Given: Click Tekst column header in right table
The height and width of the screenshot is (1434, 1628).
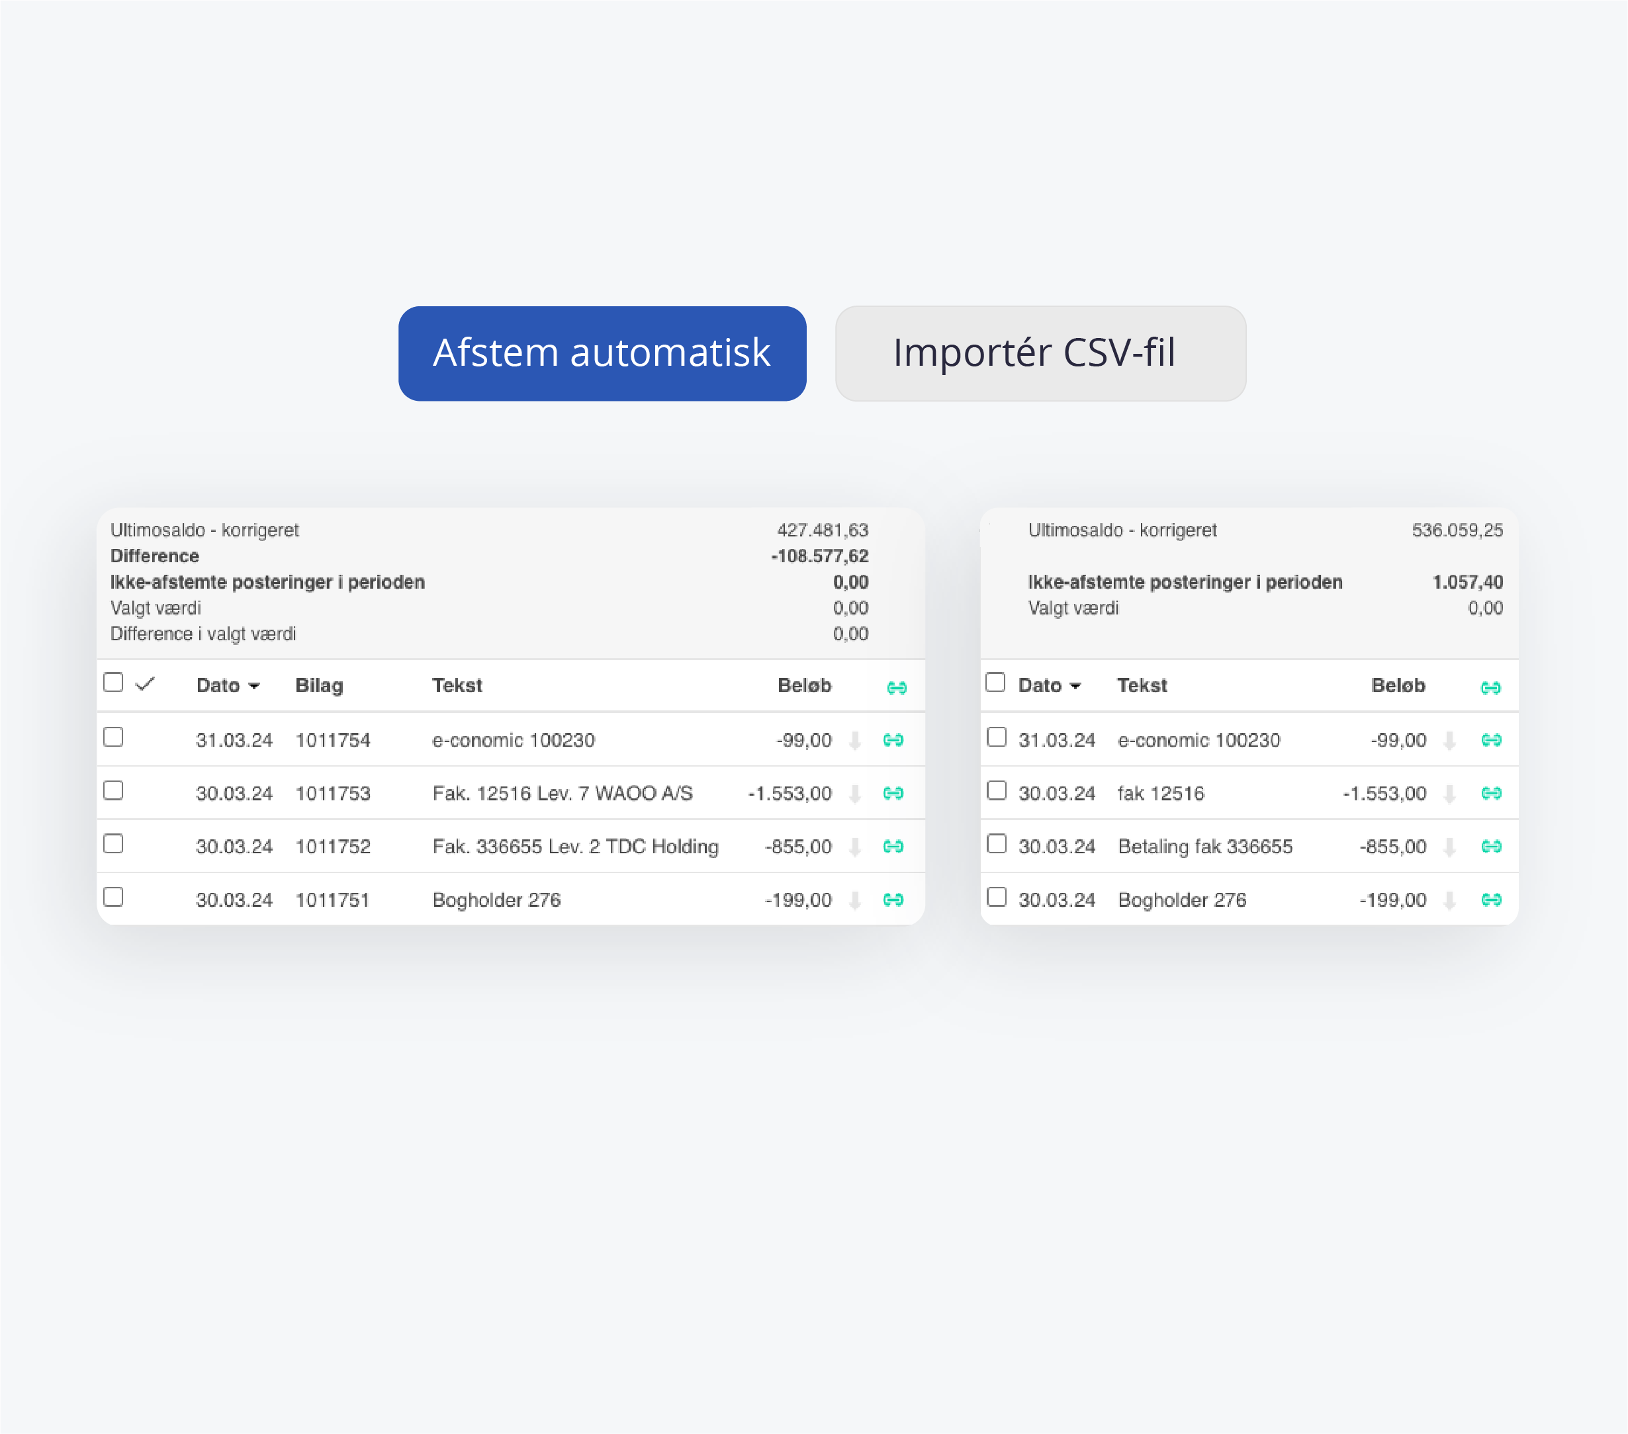Looking at the screenshot, I should tap(1142, 685).
